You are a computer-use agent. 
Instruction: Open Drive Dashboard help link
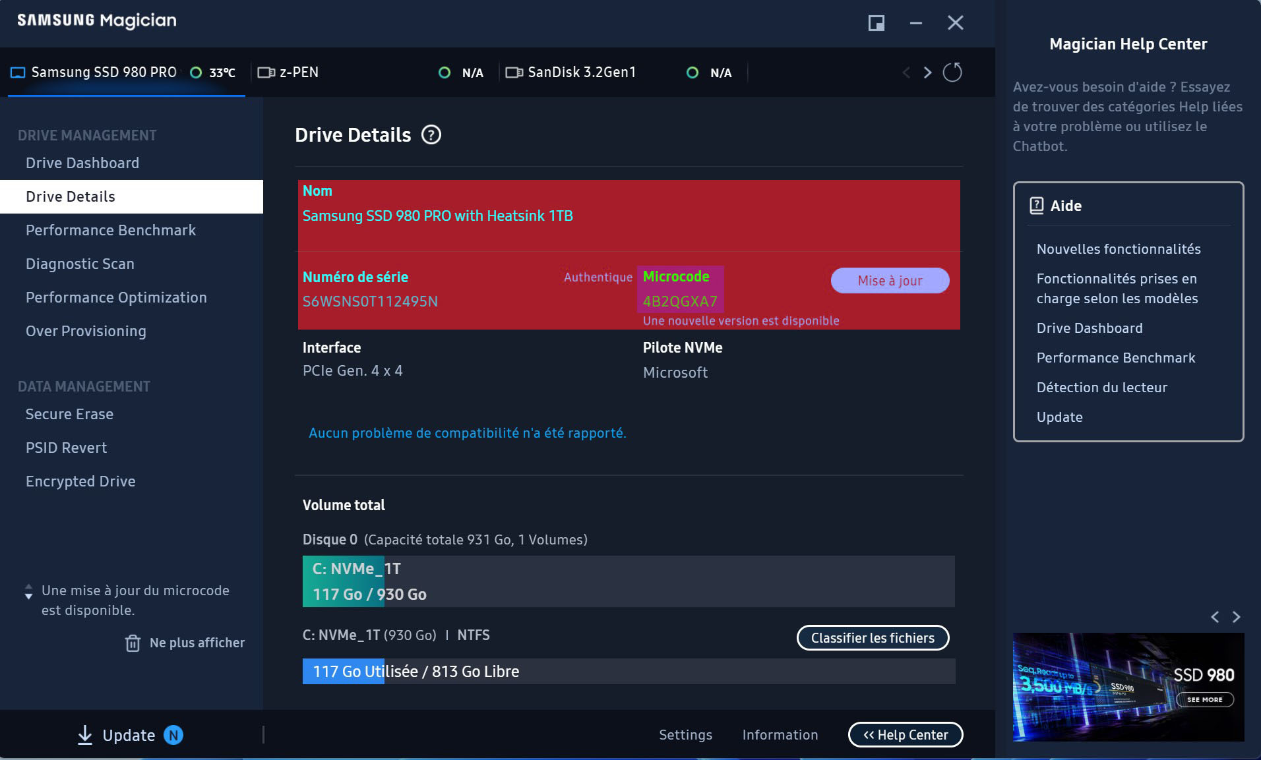coord(1090,328)
